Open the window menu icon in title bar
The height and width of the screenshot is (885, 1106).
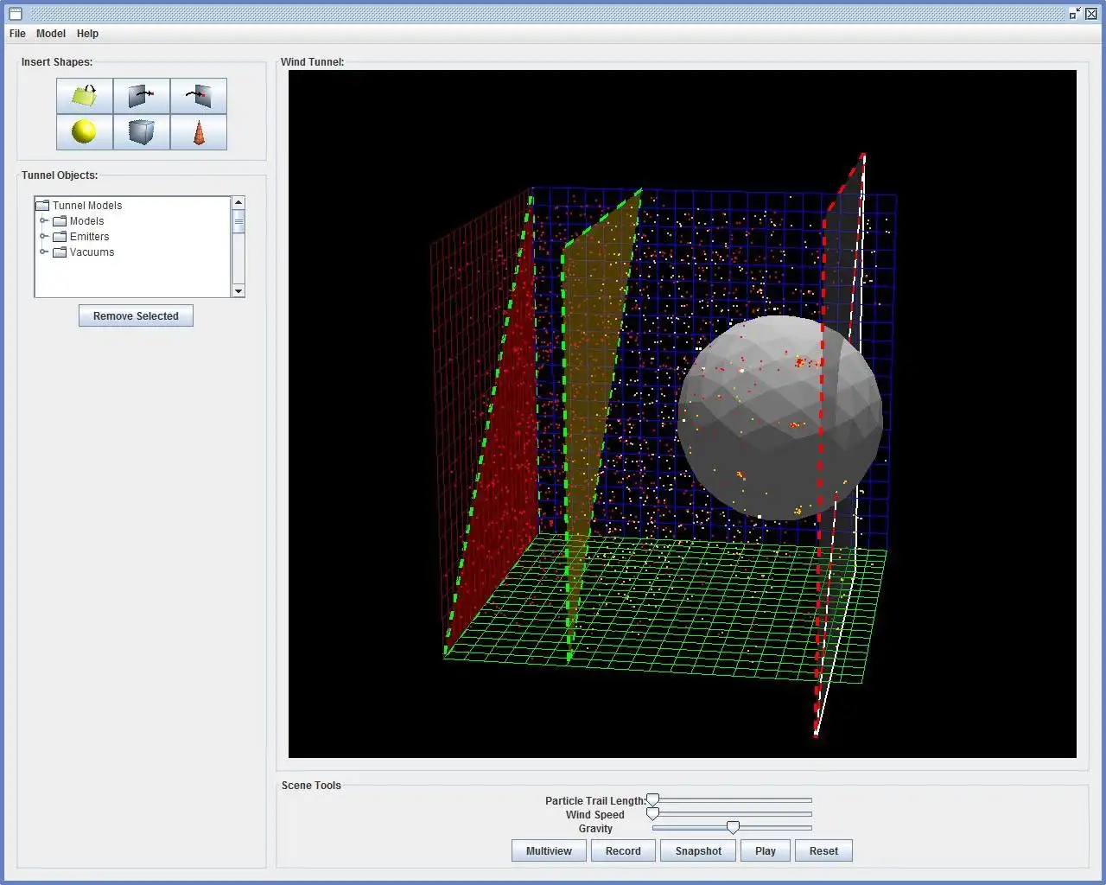point(15,13)
